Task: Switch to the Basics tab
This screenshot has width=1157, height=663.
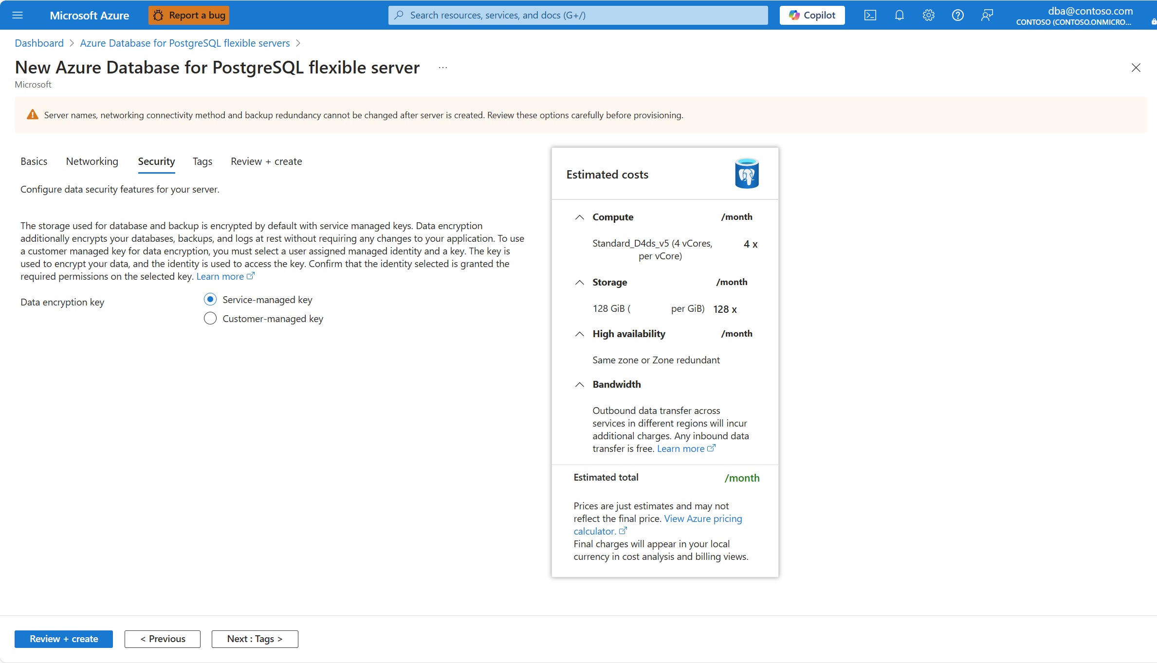Action: coord(34,161)
